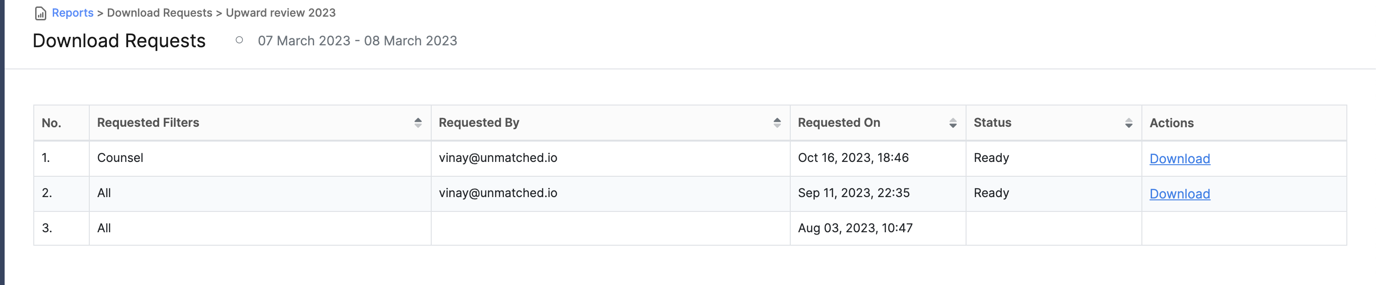Screen dimensions: 1376x285
Task: Sort table by Requested By arrows
Action: [777, 123]
